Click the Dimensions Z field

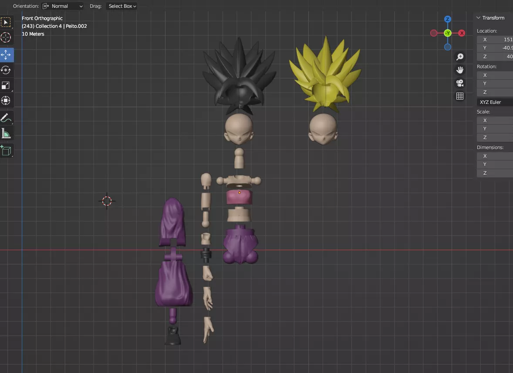coord(495,173)
